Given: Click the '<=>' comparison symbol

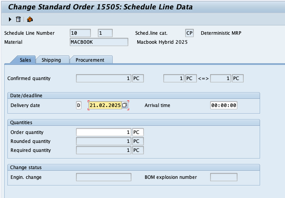Looking at the screenshot, I should (x=204, y=78).
